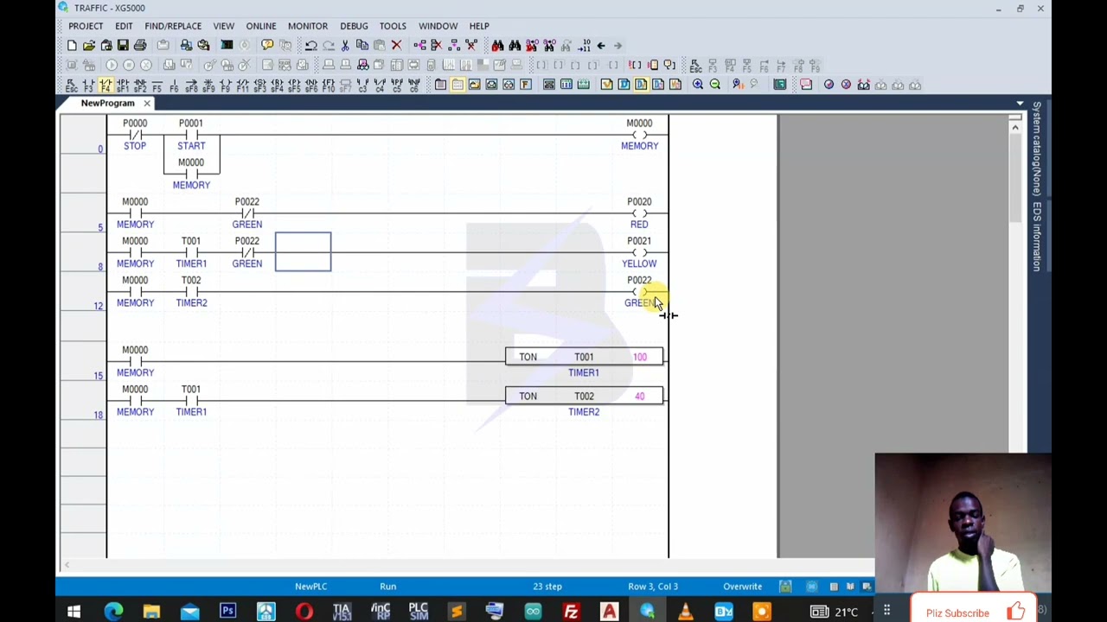Open the TOOLS menu
The width and height of the screenshot is (1107, 622).
393,26
